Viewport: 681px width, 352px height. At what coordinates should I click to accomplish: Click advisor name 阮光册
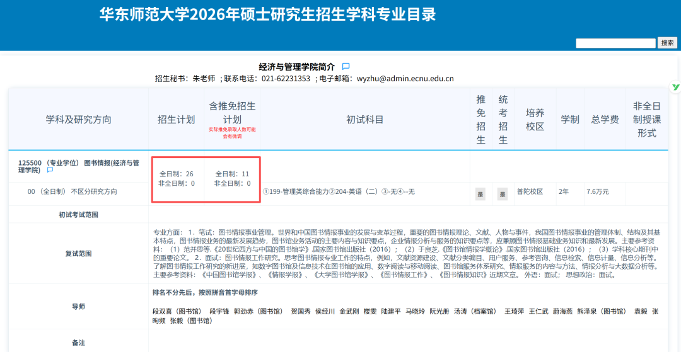pos(439,311)
